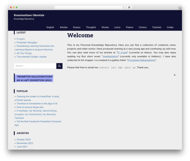The width and height of the screenshot is (190, 161).
Task: Open October 2024 archive
Action: [24, 140]
